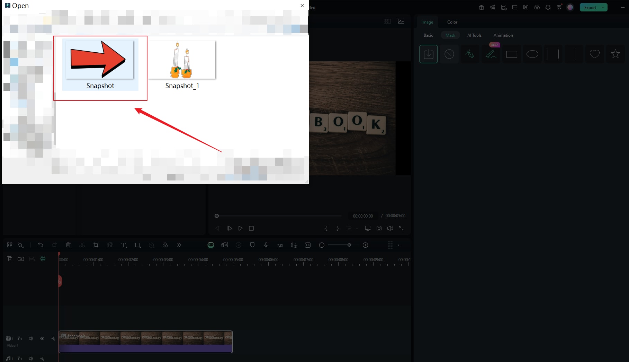Screen dimensions: 629x362
Task: Toggle preview volume speaker
Action: click(x=390, y=228)
